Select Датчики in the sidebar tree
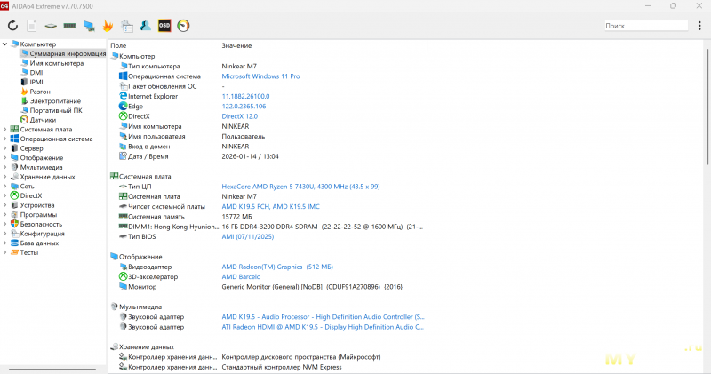 (43, 119)
